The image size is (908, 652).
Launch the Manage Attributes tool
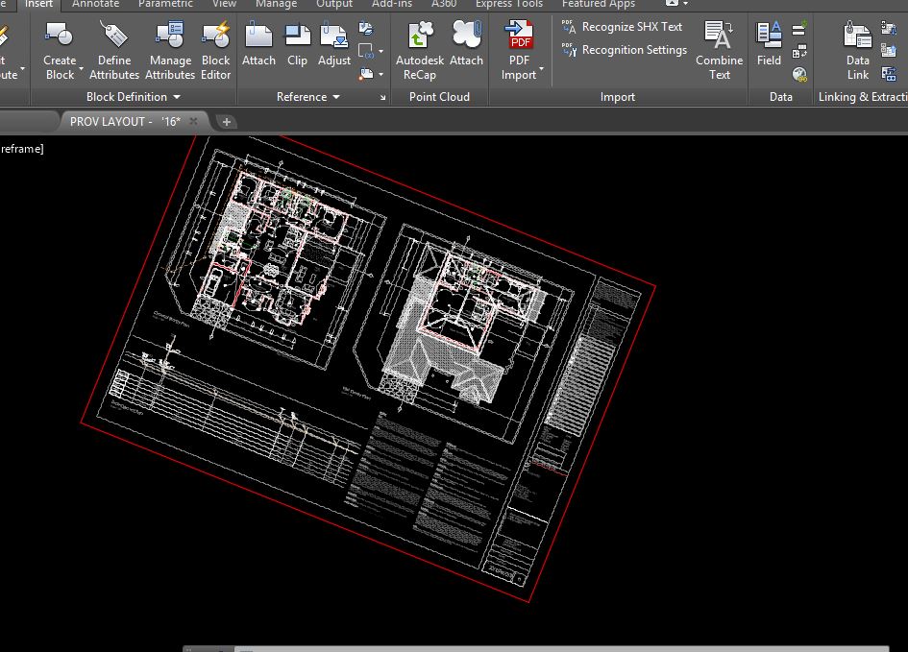coord(170,36)
